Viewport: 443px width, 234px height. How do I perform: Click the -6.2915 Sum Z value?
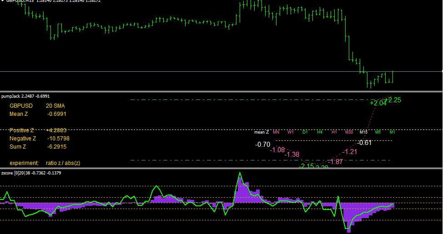pyautogui.click(x=57, y=147)
